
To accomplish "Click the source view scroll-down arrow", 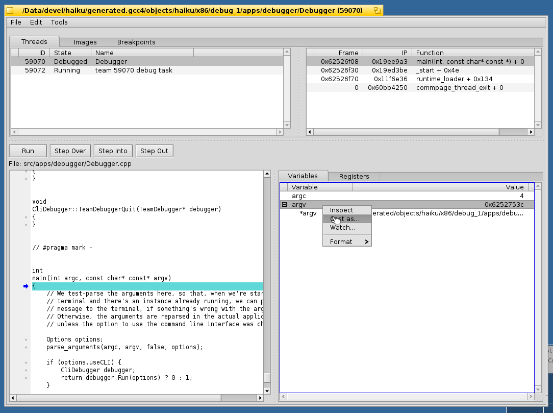I will coord(267,391).
